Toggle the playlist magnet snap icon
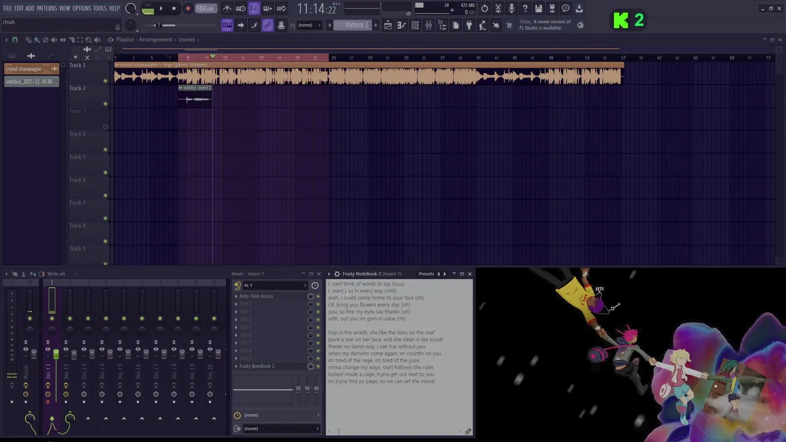 15,40
